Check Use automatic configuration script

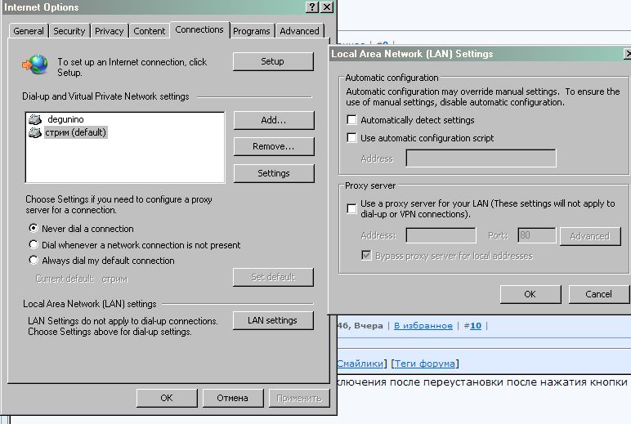(352, 138)
